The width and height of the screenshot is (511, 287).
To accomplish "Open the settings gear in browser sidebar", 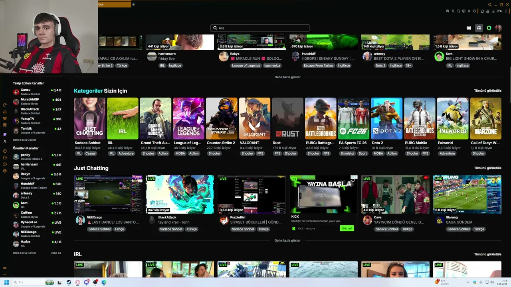I will 5,171.
